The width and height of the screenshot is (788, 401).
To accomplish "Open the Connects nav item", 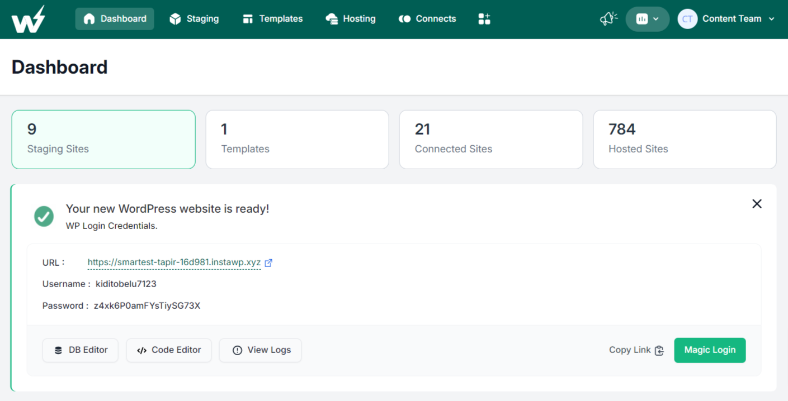I will [427, 19].
